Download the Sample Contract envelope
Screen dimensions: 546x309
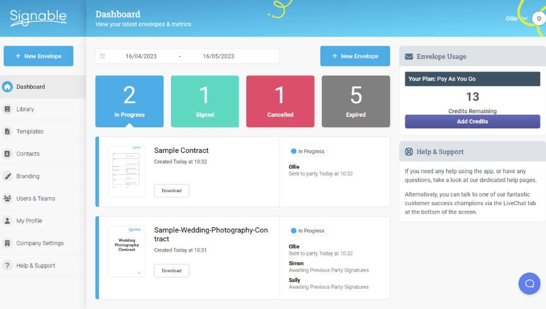171,191
